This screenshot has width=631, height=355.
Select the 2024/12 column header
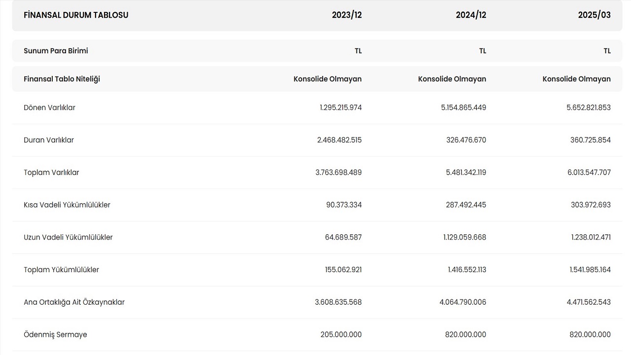coord(471,15)
